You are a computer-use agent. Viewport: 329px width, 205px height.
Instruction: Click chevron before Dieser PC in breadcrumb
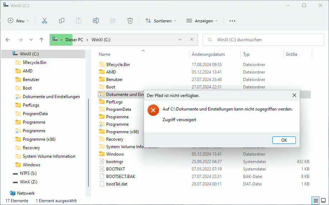point(61,40)
